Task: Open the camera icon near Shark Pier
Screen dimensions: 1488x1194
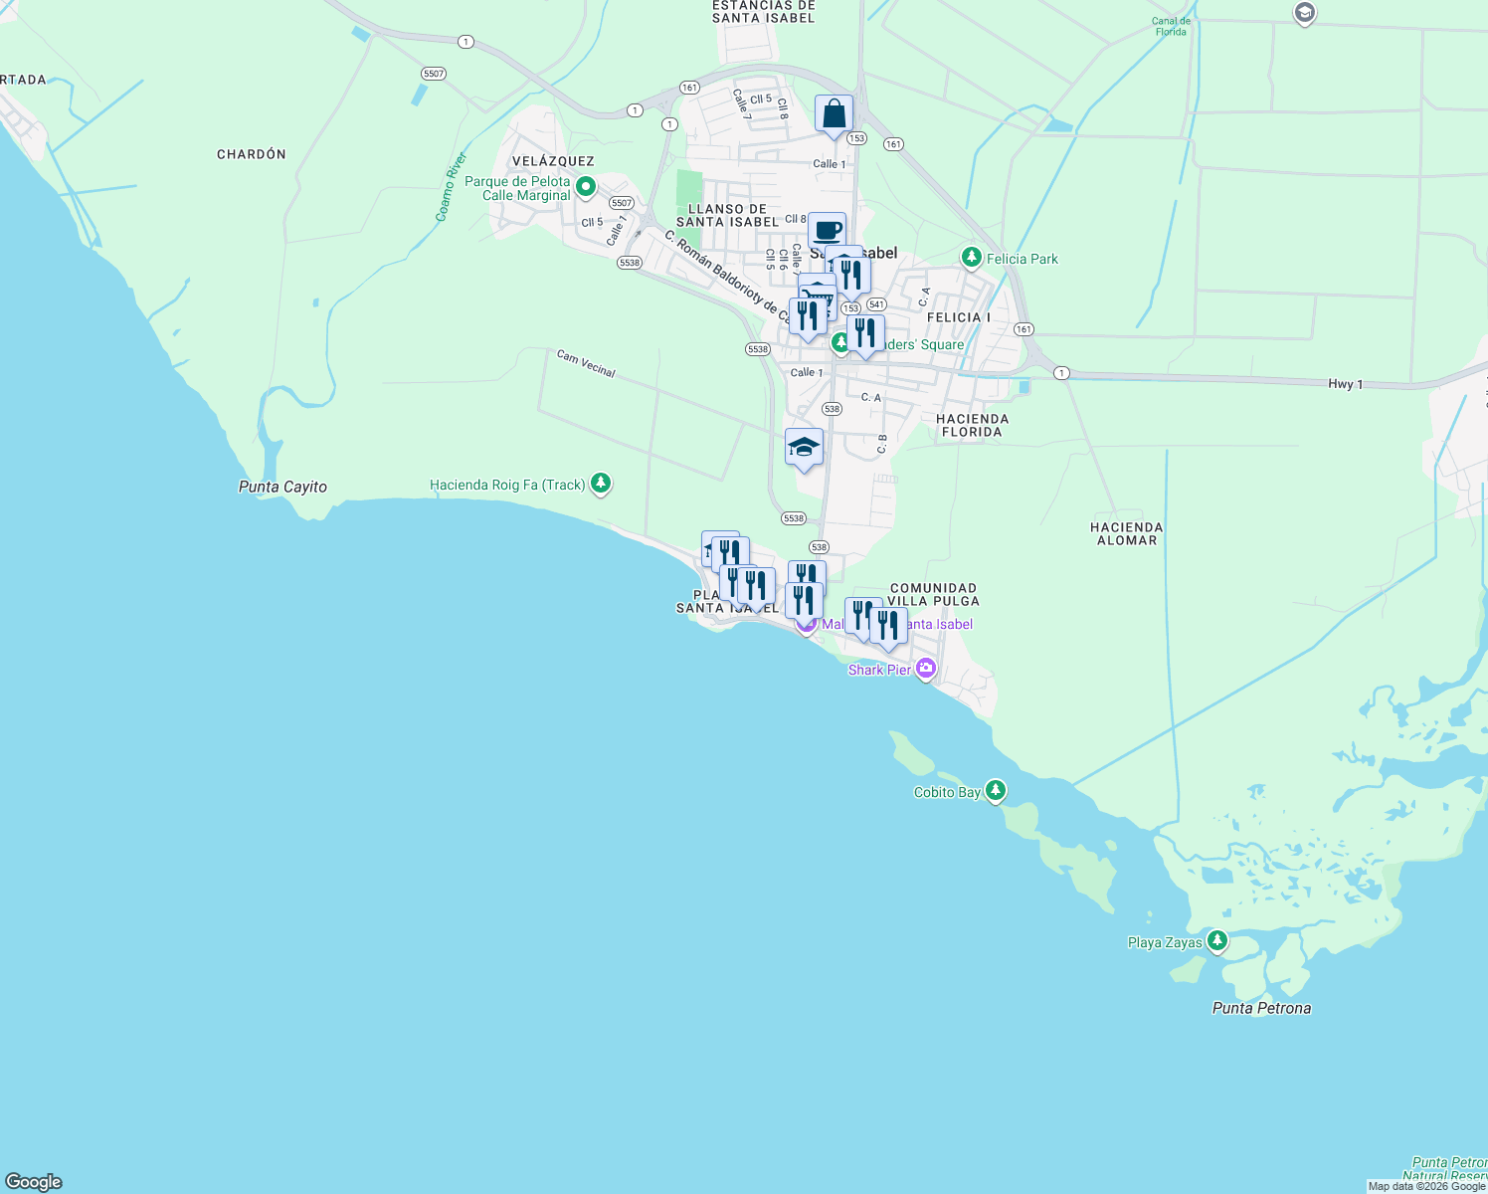Action: coord(926,668)
